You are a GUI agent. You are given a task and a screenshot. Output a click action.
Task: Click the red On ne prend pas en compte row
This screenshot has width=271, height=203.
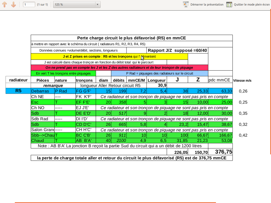click(x=119, y=67)
